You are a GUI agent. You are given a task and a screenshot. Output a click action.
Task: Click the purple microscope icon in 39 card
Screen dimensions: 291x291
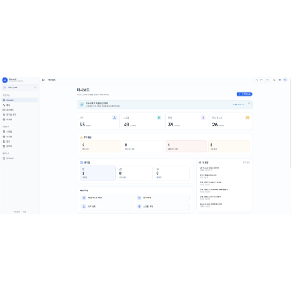click(x=203, y=118)
